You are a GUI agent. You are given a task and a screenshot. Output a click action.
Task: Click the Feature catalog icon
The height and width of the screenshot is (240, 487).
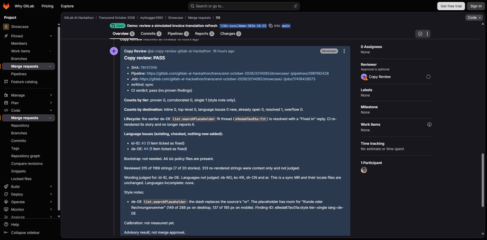6,82
